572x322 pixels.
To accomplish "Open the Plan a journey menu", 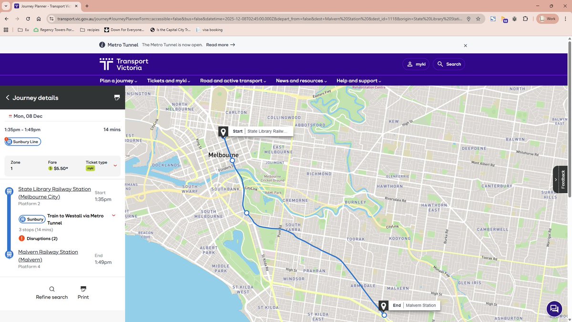I will pos(118,81).
